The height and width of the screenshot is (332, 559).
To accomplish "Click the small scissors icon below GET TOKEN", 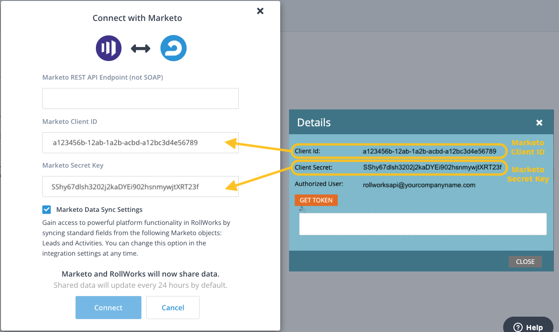I will pos(302,209).
